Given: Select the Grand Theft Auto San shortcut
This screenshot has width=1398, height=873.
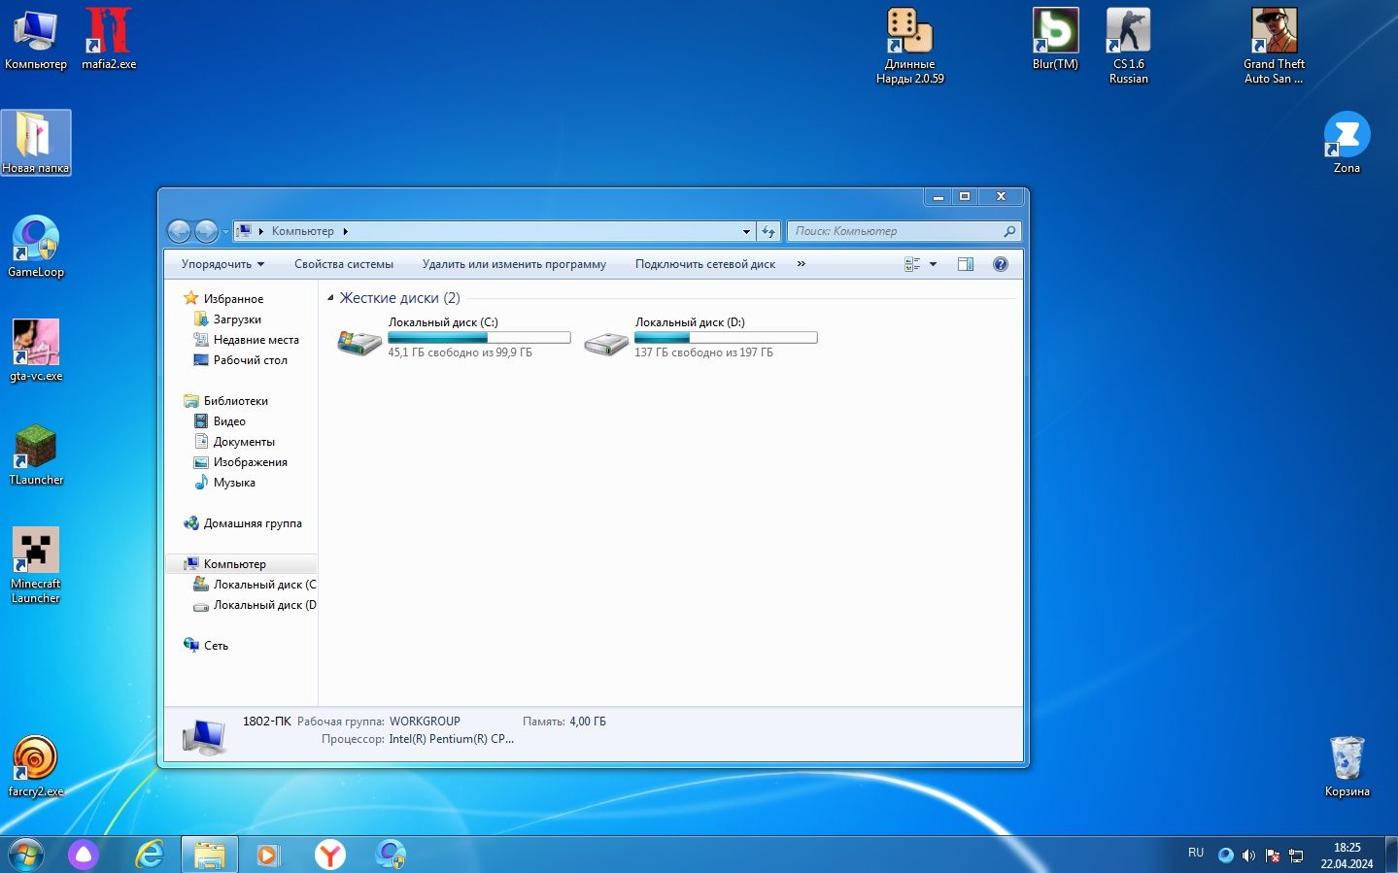Looking at the screenshot, I should (1274, 47).
